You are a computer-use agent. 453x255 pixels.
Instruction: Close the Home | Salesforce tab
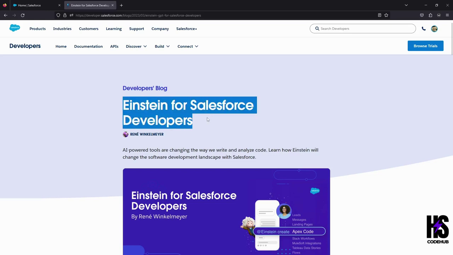pyautogui.click(x=59, y=5)
